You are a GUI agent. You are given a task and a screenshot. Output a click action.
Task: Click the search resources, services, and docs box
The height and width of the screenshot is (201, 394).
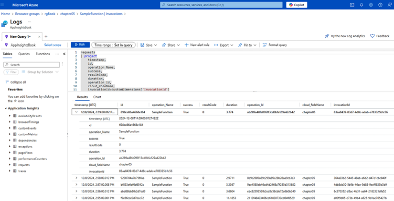click(x=222, y=5)
